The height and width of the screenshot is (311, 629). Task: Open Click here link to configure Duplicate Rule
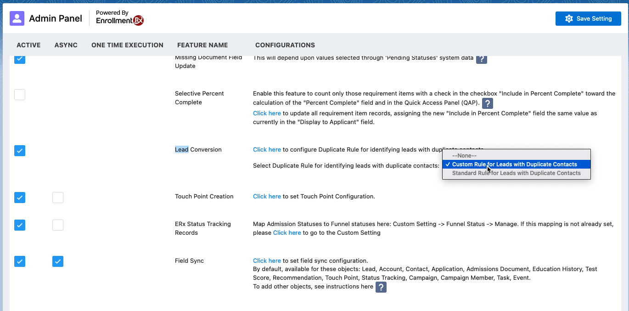267,149
